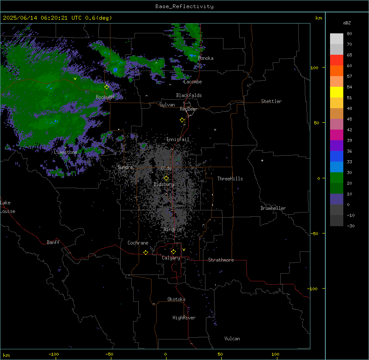Click the Base_Reflectivity title text
This screenshot has width=369, height=360.
coord(184,6)
